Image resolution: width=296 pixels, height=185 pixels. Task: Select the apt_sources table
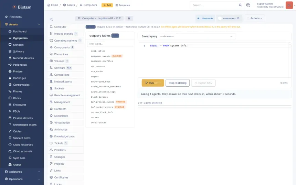98,66
